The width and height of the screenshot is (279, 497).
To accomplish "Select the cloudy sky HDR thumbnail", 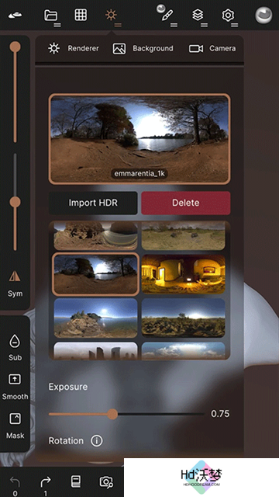I will [184, 350].
